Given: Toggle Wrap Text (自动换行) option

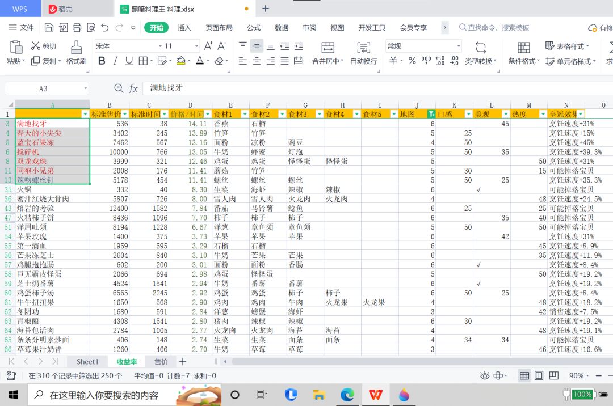Looking at the screenshot, I should [x=363, y=48].
